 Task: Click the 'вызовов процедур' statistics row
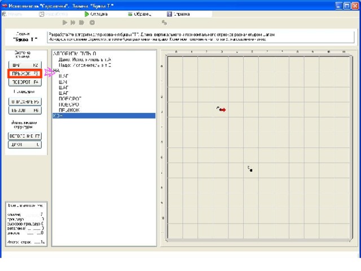click(x=25, y=224)
